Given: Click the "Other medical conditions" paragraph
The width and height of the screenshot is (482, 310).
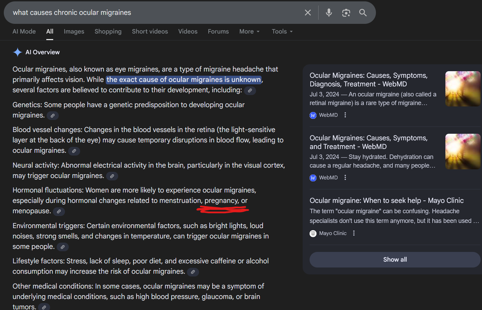Looking at the screenshot, I should point(138,297).
